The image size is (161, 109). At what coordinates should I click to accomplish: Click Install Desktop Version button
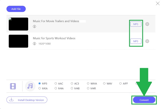pos(27,100)
